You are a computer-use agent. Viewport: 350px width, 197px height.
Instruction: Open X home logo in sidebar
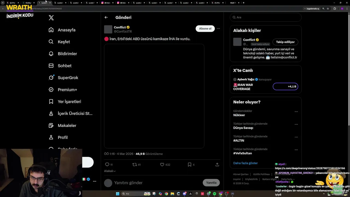point(51,18)
